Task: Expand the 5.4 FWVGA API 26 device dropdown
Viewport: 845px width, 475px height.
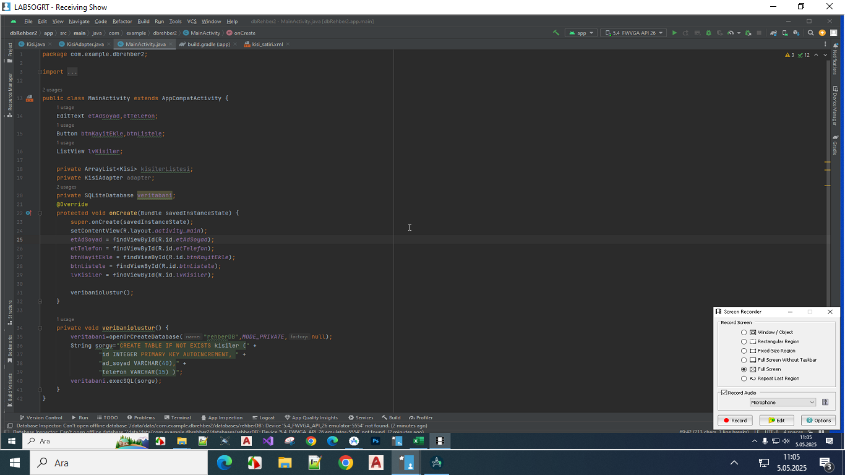Action: [x=633, y=33]
